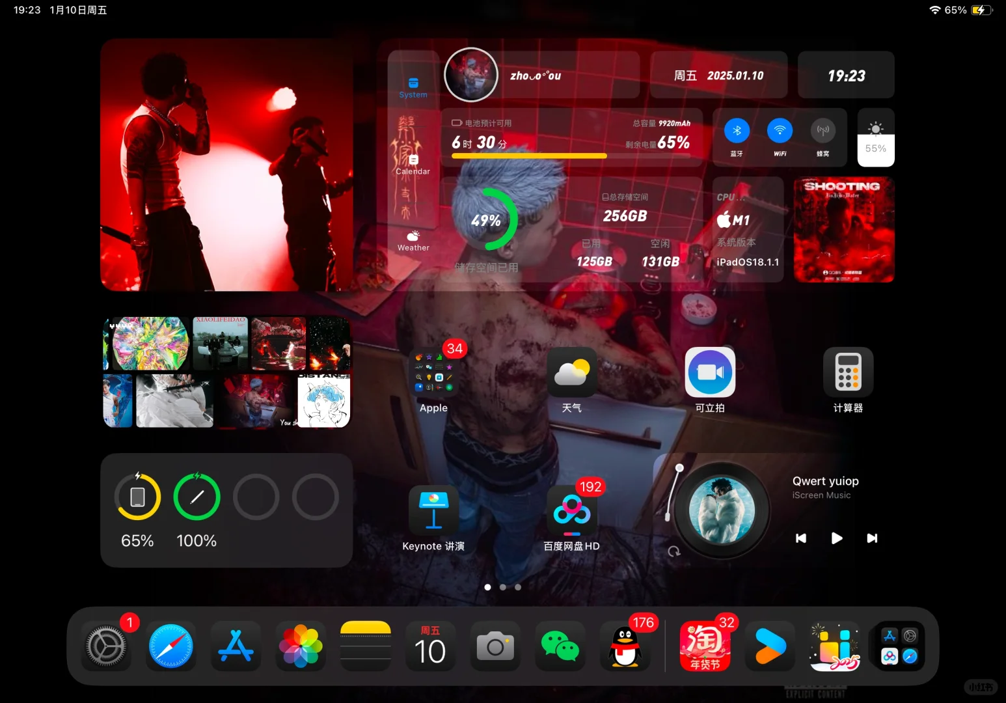
Task: Open the colorful 2025 widget app in the dock
Action: [835, 646]
